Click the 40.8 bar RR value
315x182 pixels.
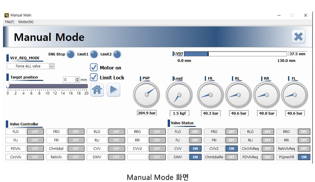(267, 113)
